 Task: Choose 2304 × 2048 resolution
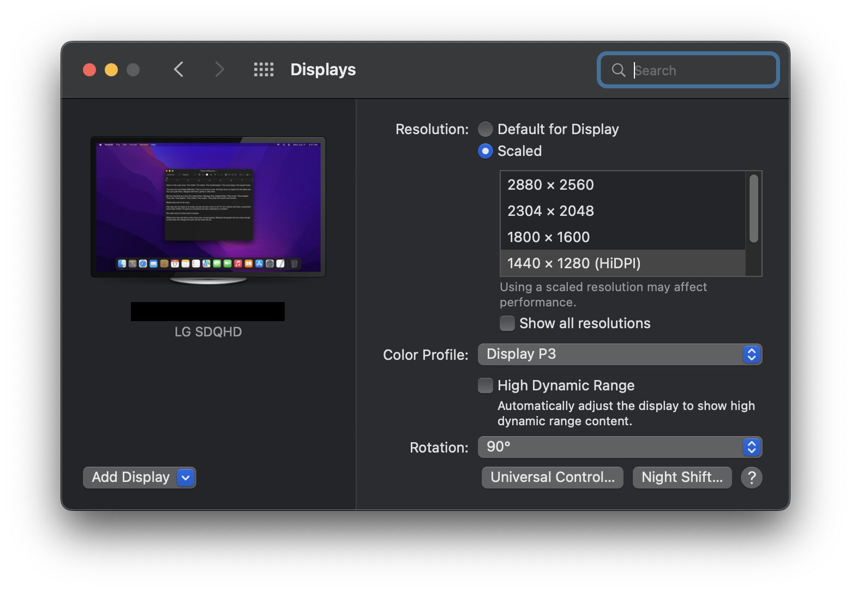(x=623, y=211)
